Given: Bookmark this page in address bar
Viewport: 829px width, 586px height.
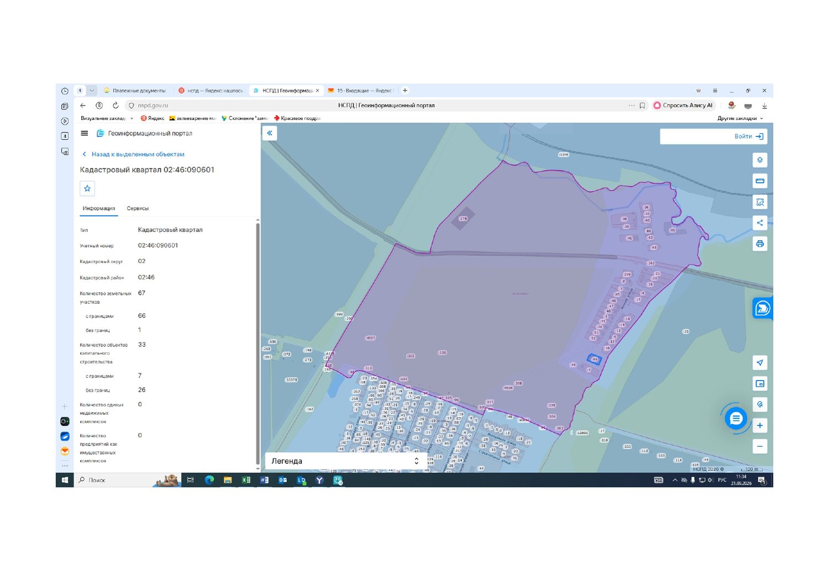Looking at the screenshot, I should (x=642, y=105).
